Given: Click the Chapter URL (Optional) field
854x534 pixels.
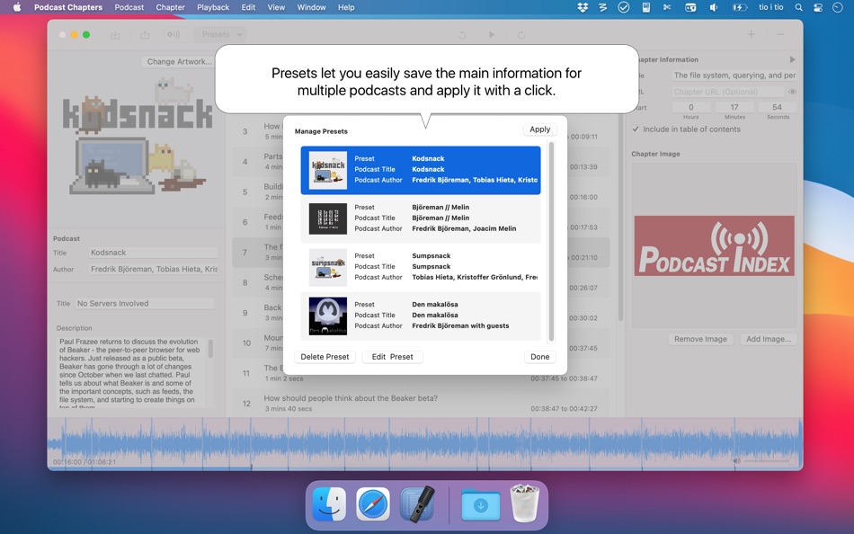Looking at the screenshot, I should pyautogui.click(x=727, y=92).
